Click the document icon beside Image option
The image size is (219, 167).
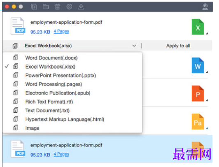click(16, 128)
